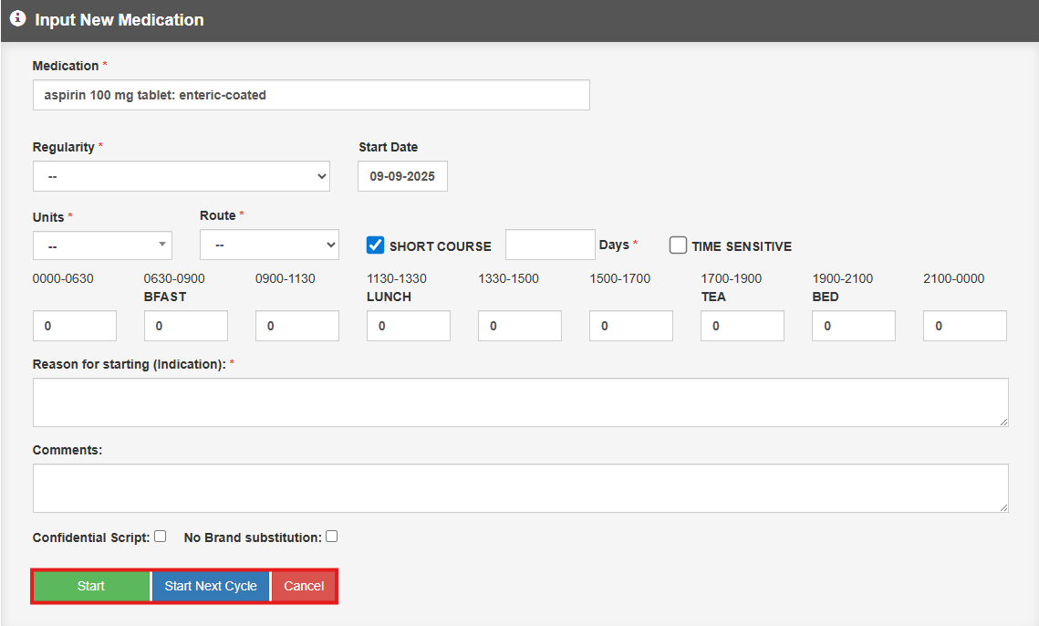Check the No Brand substitution box
The width and height of the screenshot is (1039, 626).
pyautogui.click(x=332, y=537)
